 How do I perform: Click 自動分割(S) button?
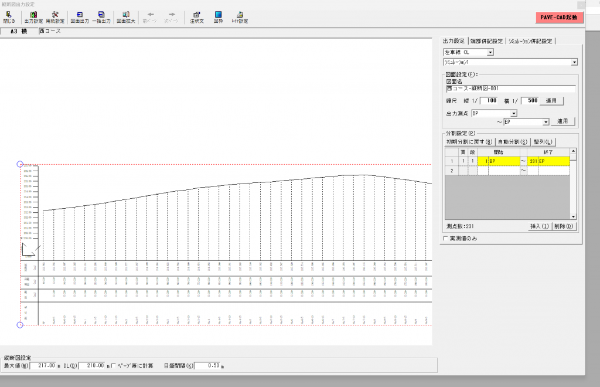512,142
